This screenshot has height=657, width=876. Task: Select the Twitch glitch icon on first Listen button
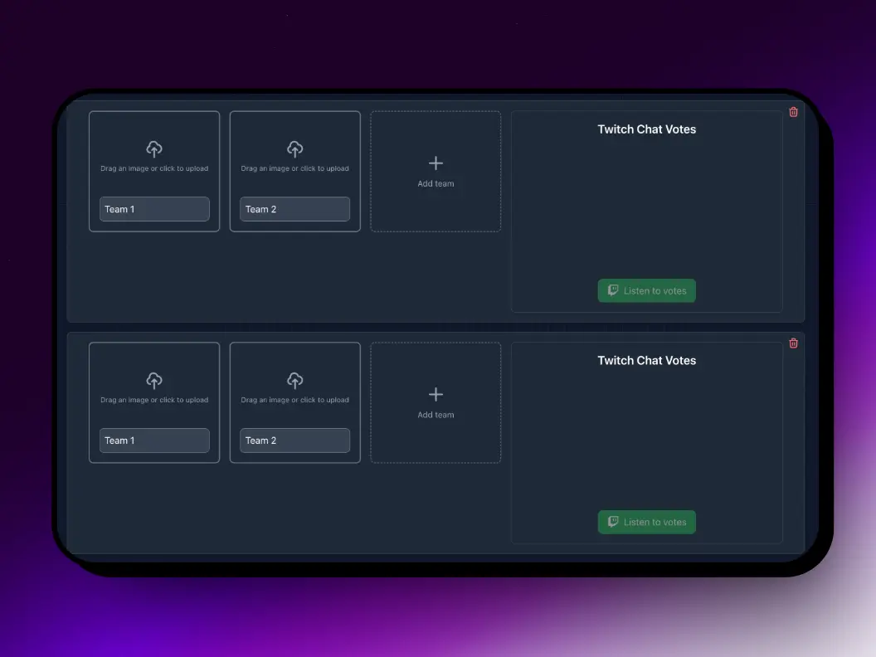612,290
